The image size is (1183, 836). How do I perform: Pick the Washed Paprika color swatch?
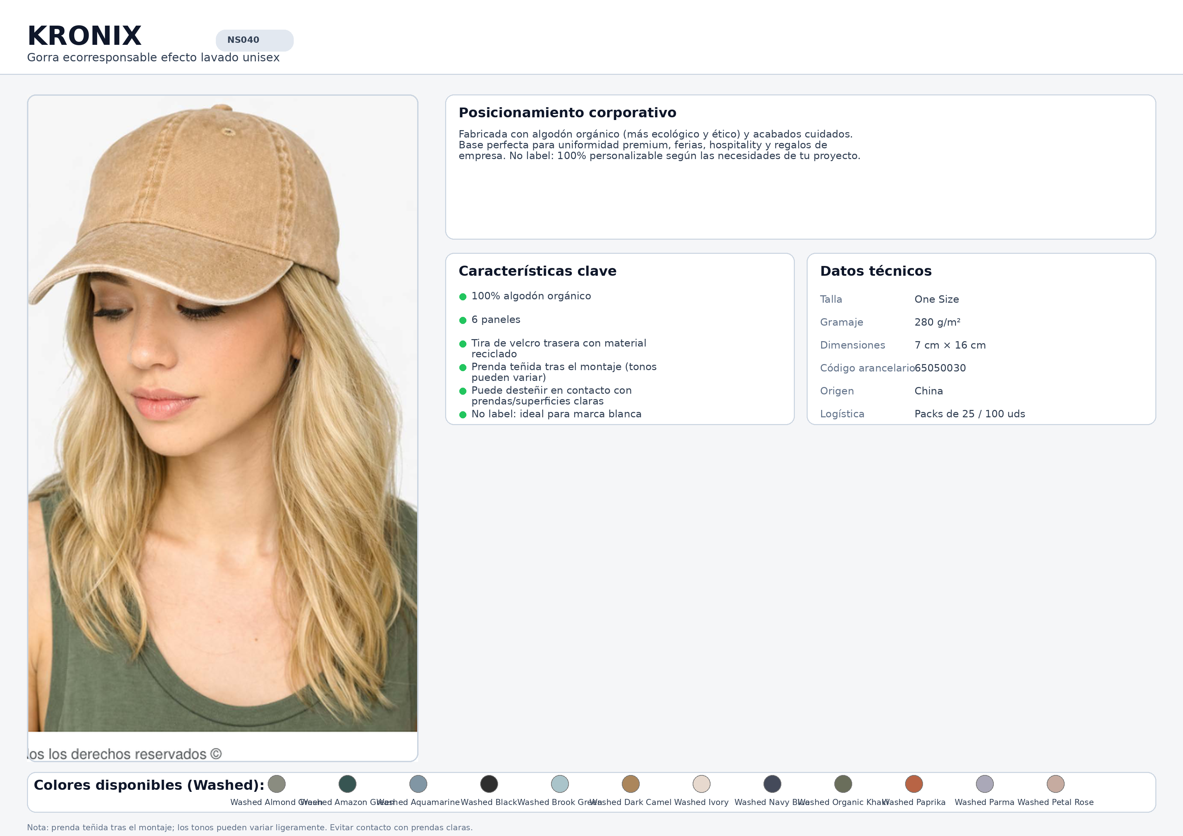(x=914, y=784)
